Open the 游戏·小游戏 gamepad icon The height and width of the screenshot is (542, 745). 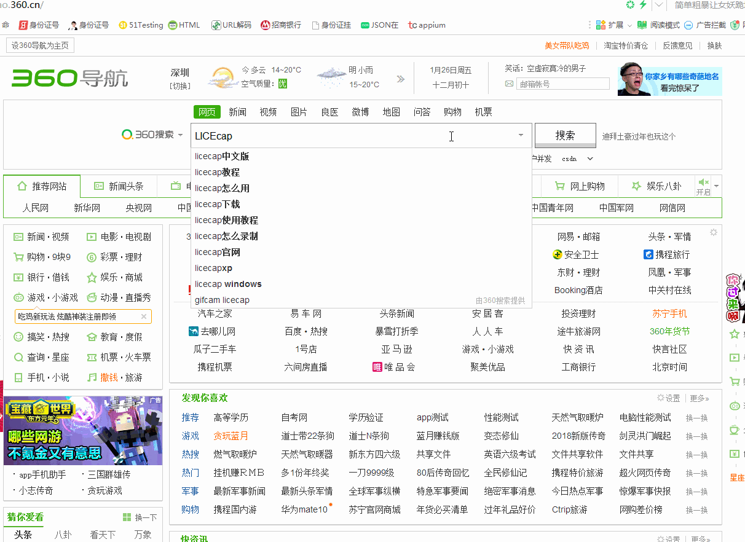tap(18, 297)
